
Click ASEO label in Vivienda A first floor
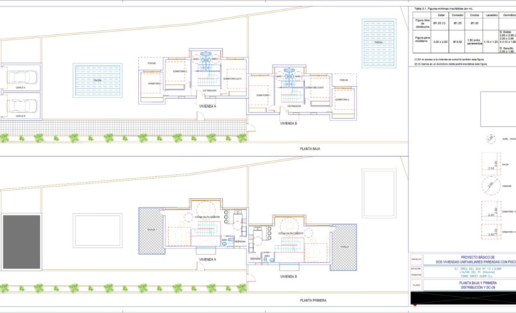click(x=224, y=240)
